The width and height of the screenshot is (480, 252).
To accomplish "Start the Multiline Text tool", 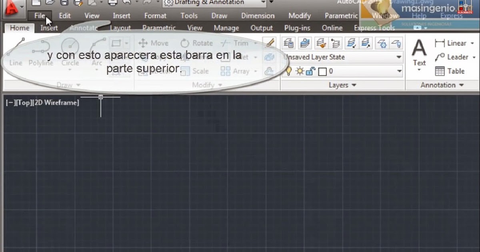I will (x=419, y=52).
